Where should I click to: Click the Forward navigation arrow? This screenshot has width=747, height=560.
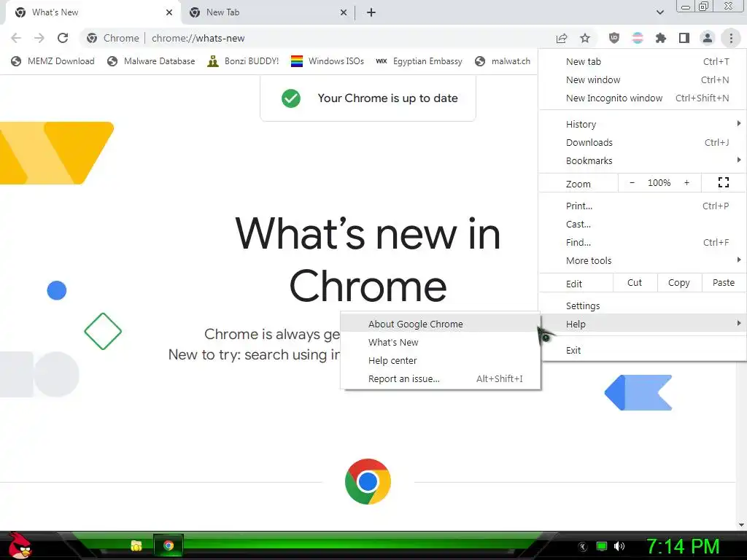(39, 38)
